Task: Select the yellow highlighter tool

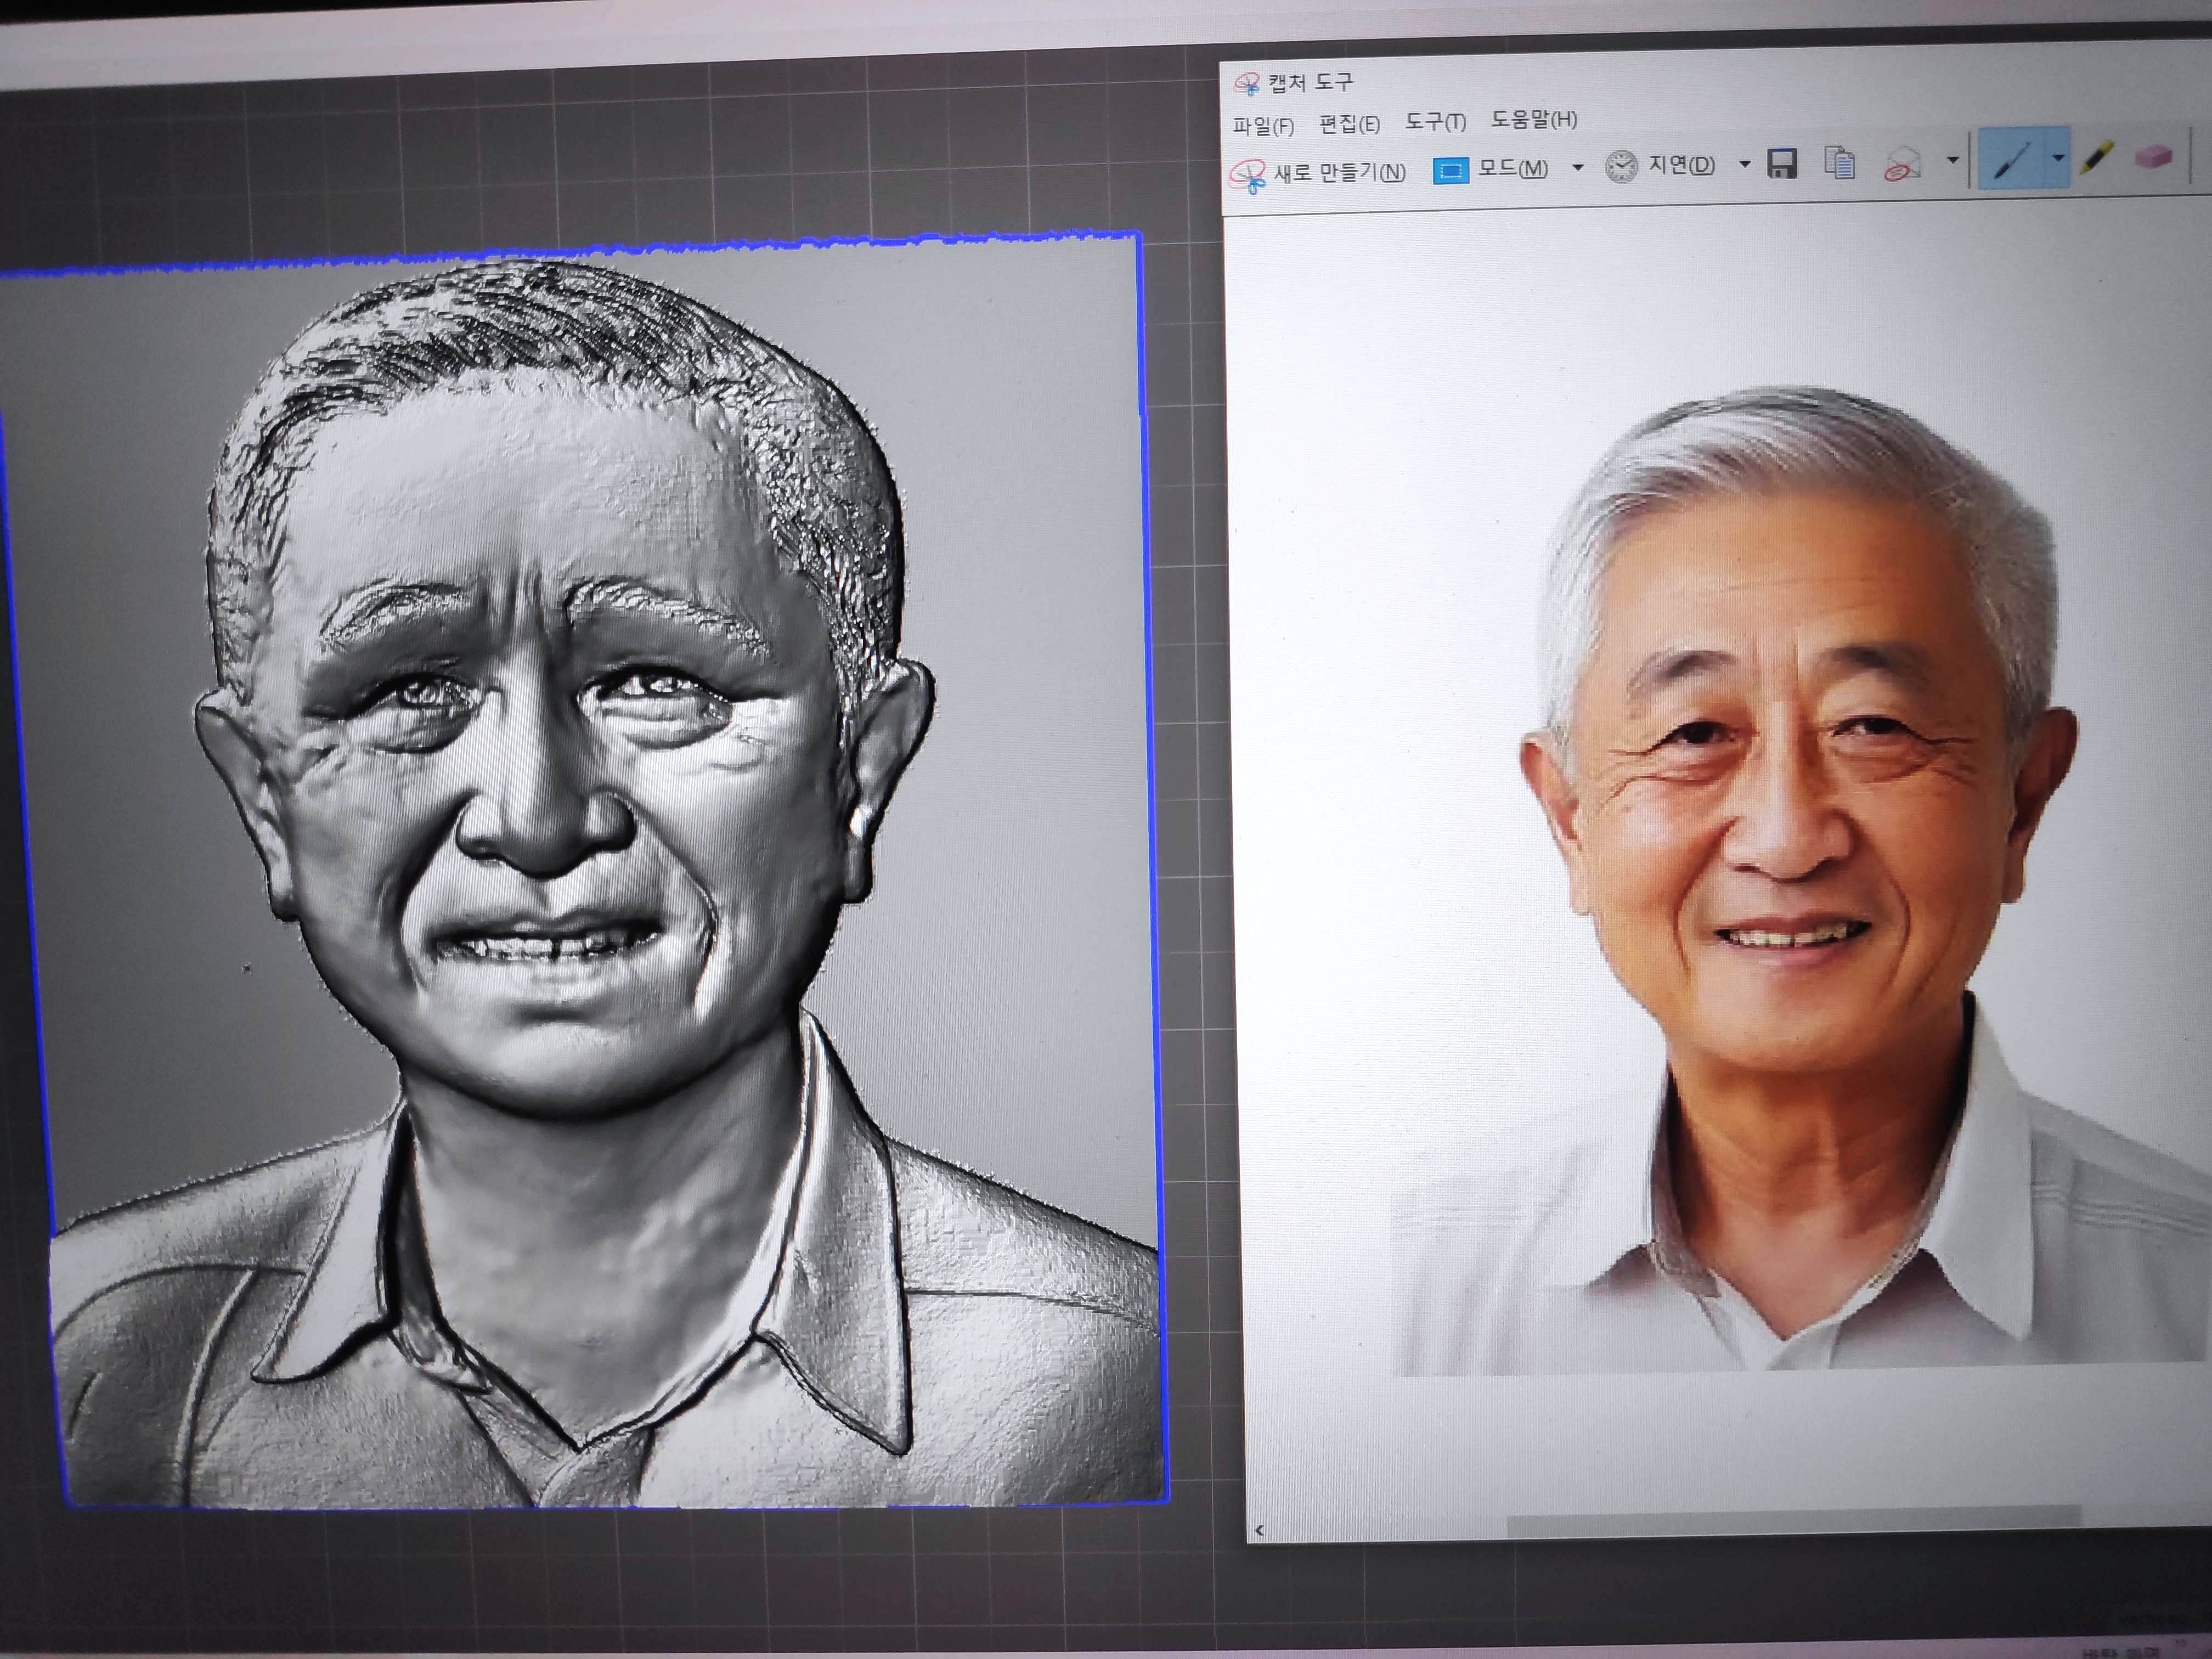Action: tap(2096, 158)
